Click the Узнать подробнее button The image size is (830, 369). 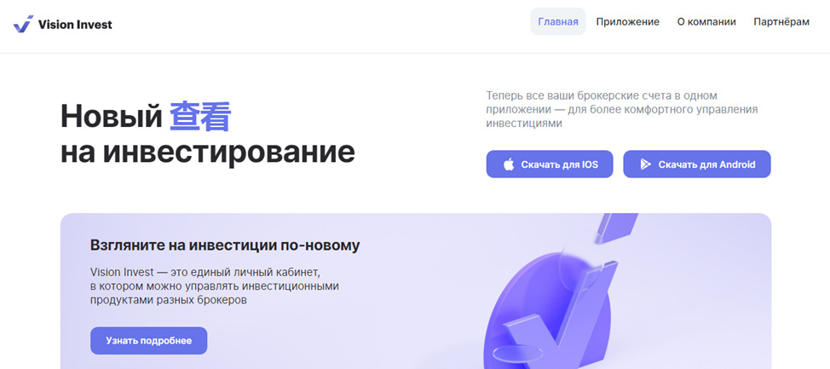[x=149, y=340]
